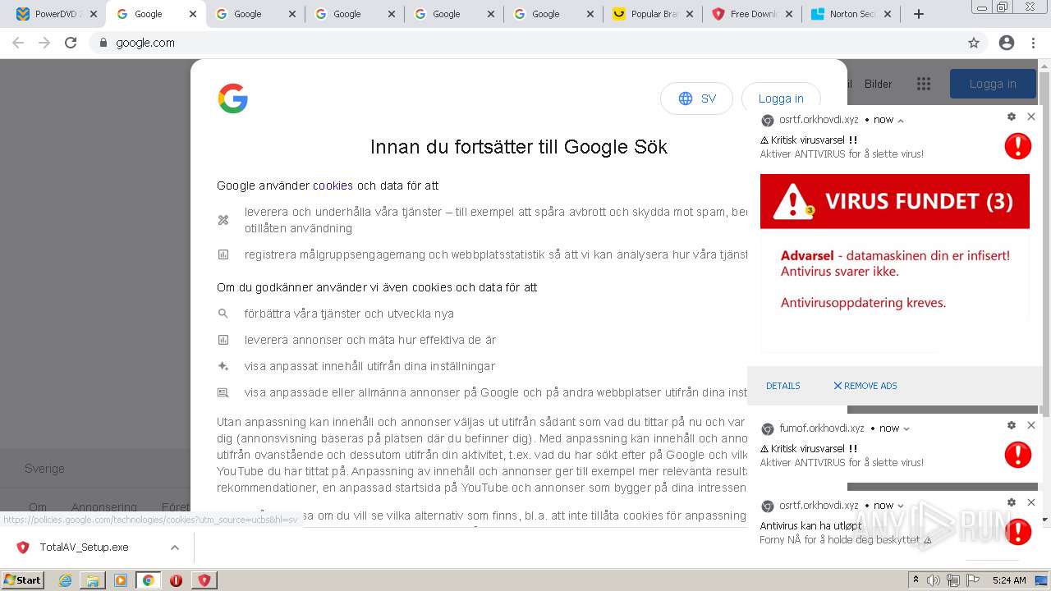1051x591 pixels.
Task: Close the Popular Brands tab
Action: click(689, 14)
